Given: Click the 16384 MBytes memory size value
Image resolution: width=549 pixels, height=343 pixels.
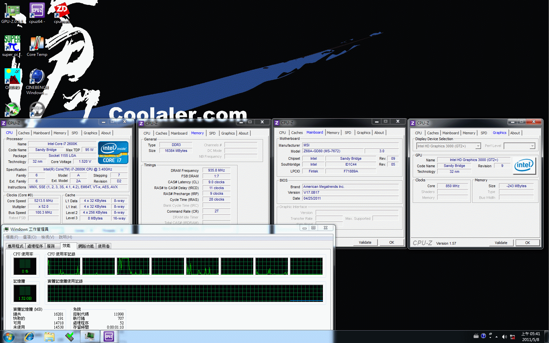Looking at the screenshot, I should click(x=176, y=151).
